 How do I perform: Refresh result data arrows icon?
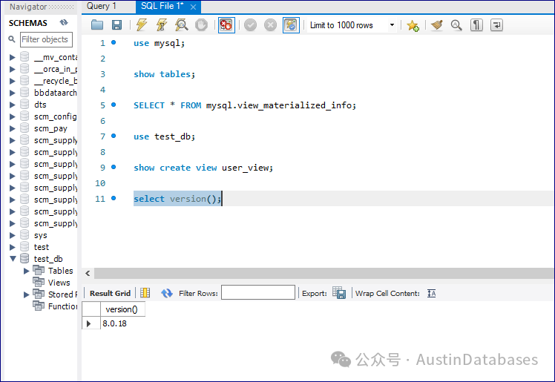pos(166,293)
